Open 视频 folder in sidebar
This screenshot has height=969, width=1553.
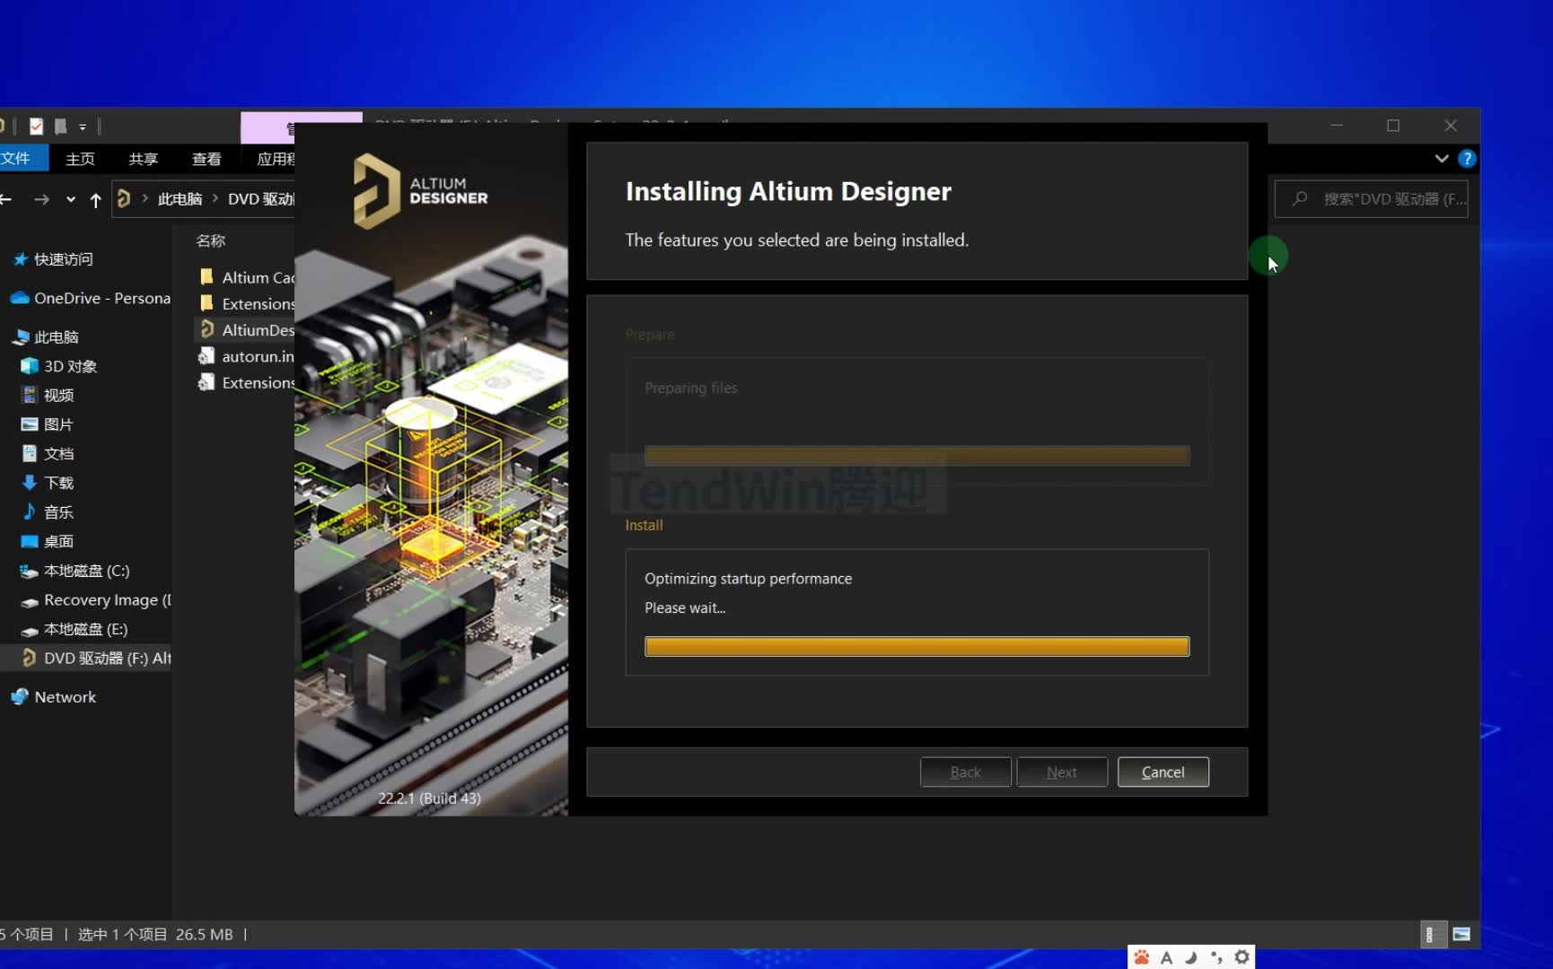coord(48,395)
